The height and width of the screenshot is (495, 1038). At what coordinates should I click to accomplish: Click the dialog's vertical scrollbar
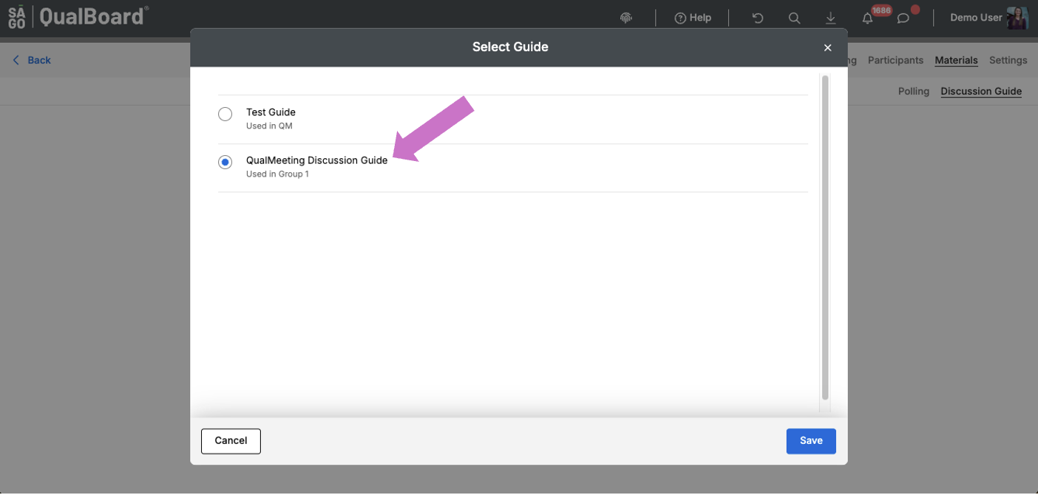[825, 236]
